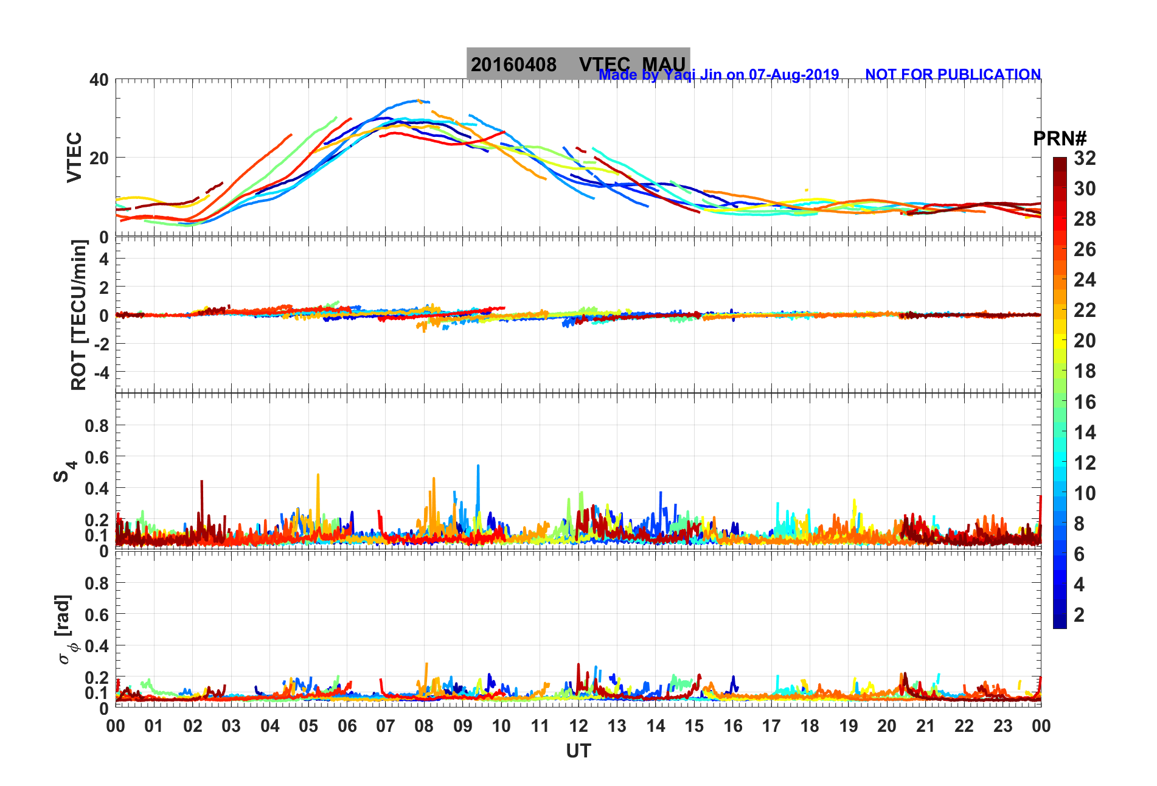This screenshot has width=1157, height=786.
Task: Click the UT axis hour label 03
Action: (231, 726)
